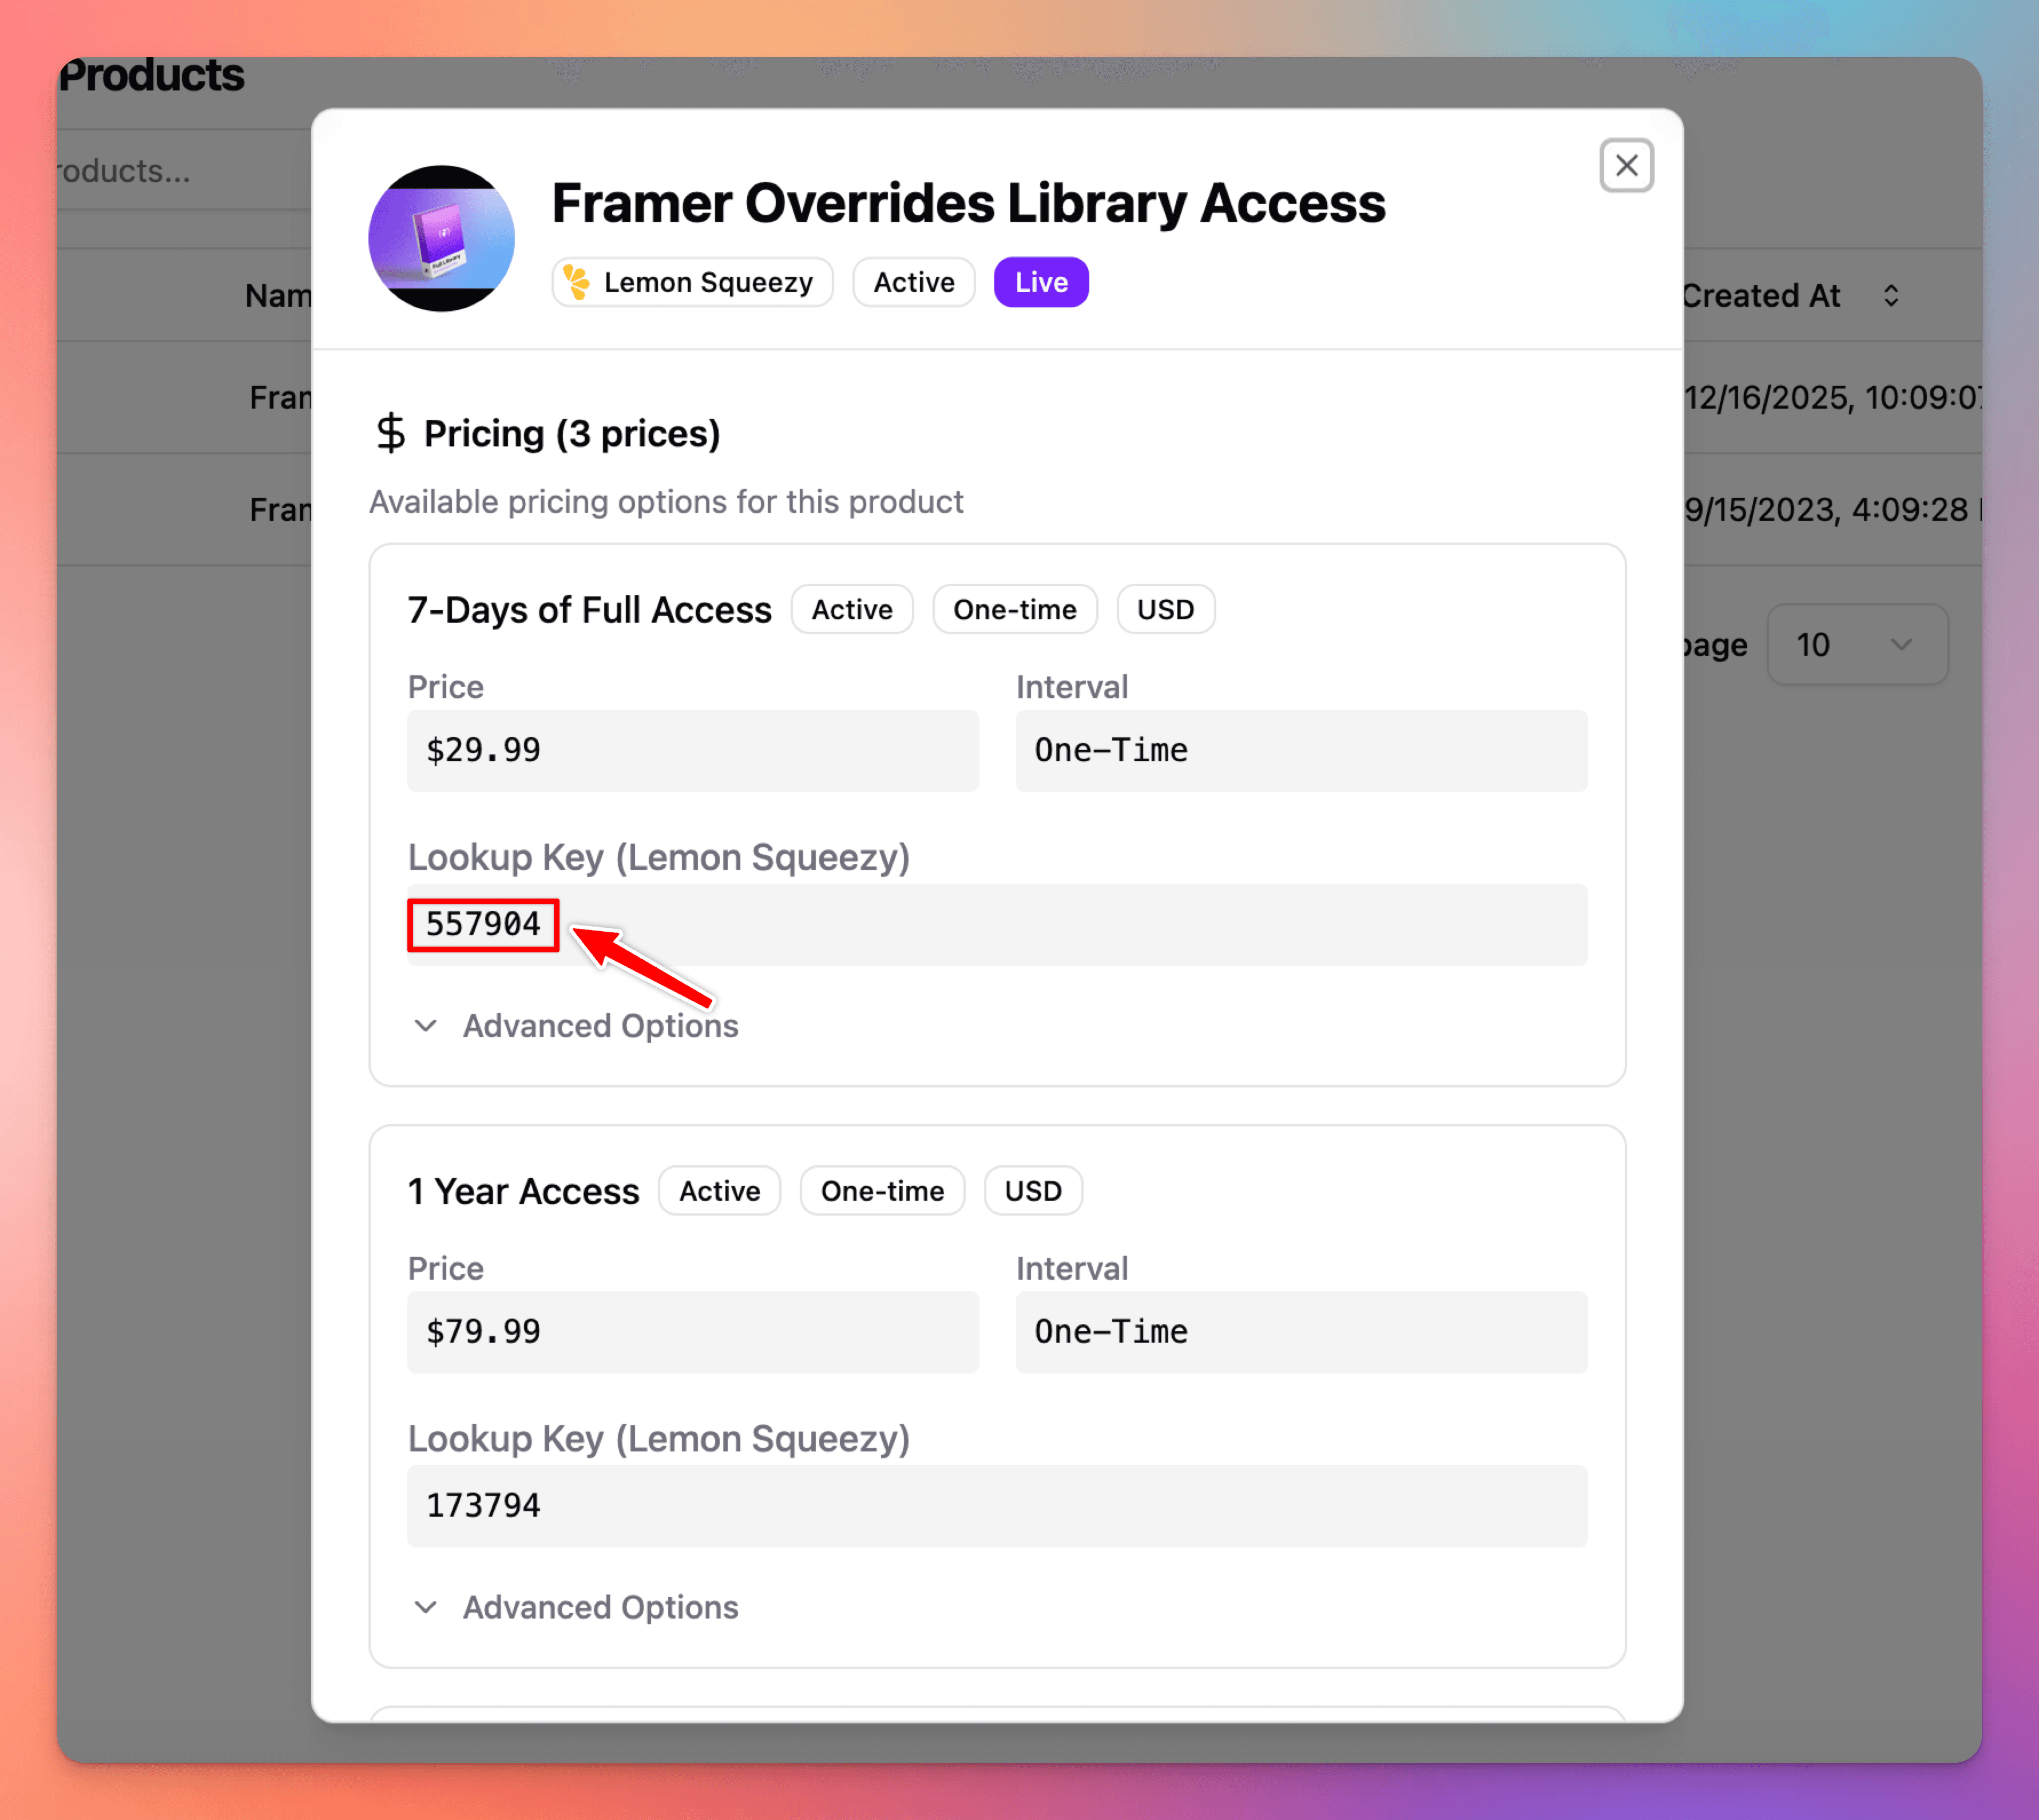Click the Active badge on 7-Days of Full Access
Viewport: 2039px width, 1820px height.
851,609
